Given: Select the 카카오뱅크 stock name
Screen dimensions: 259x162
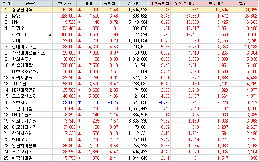Looking at the screenshot, I should tap(22, 78).
